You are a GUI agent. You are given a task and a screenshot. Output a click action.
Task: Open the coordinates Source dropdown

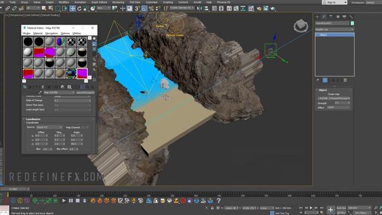click(49, 127)
